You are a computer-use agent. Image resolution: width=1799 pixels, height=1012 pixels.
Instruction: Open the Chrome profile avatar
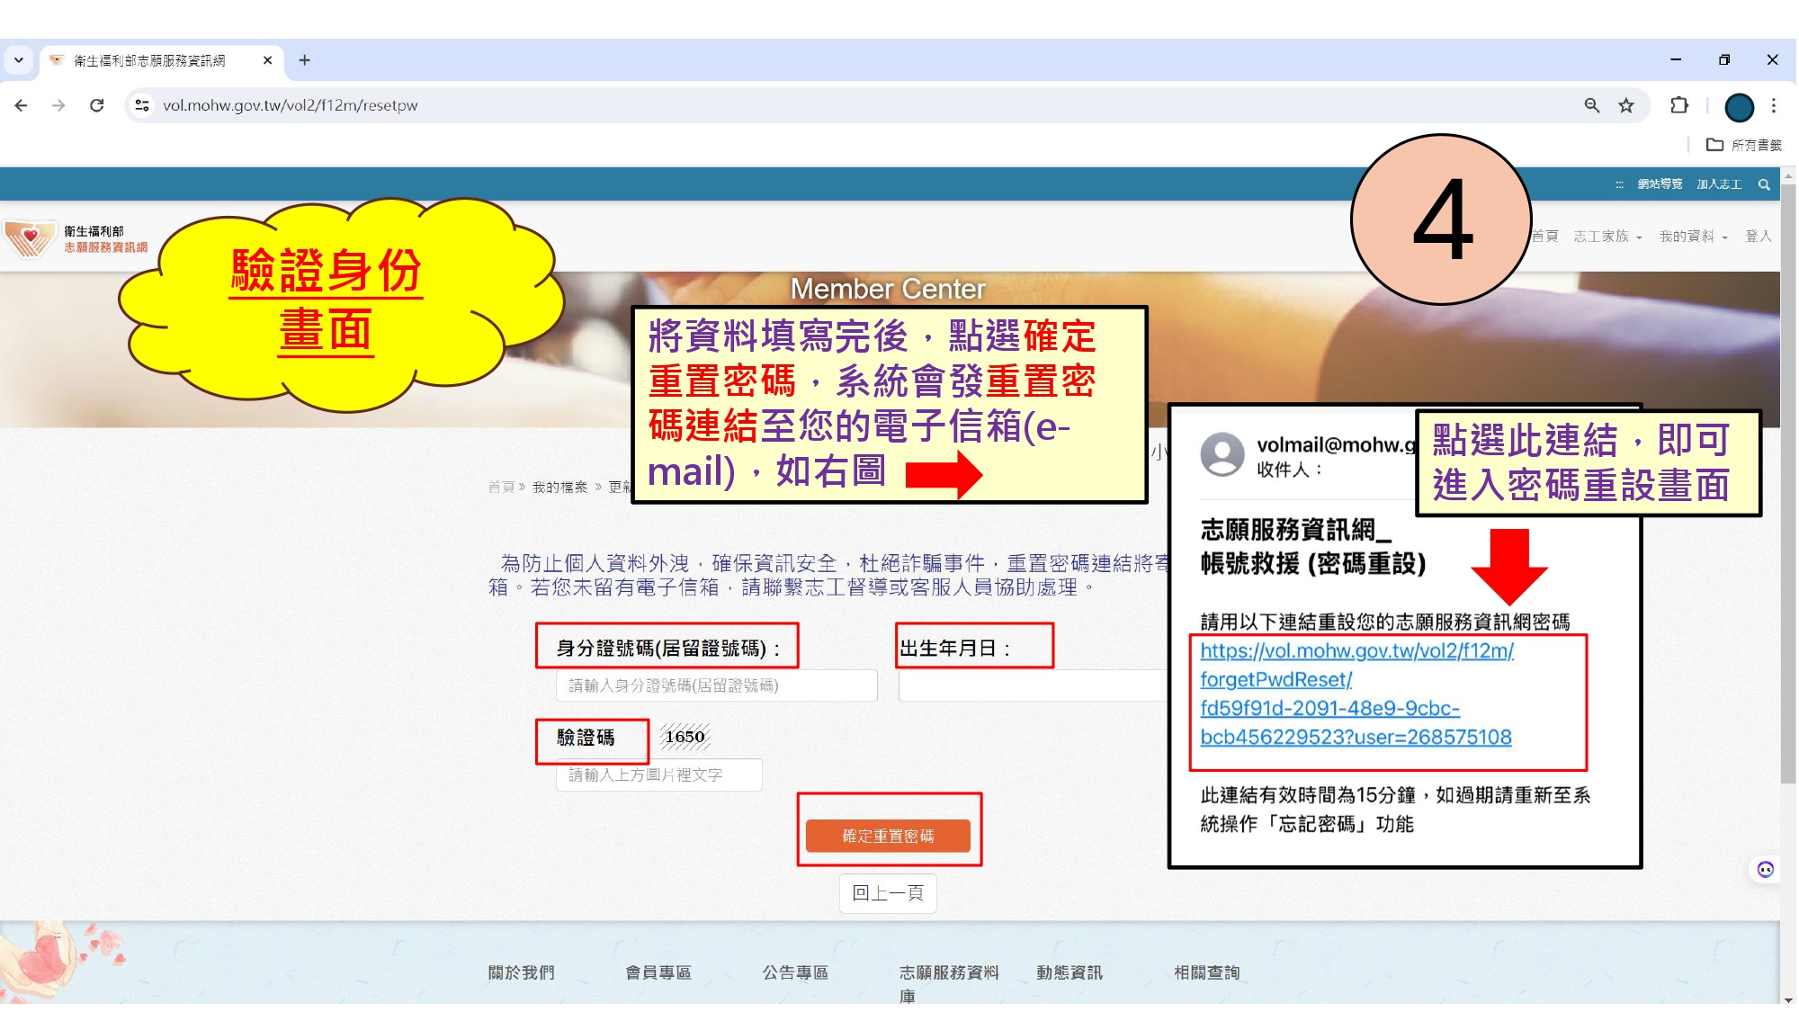point(1739,107)
